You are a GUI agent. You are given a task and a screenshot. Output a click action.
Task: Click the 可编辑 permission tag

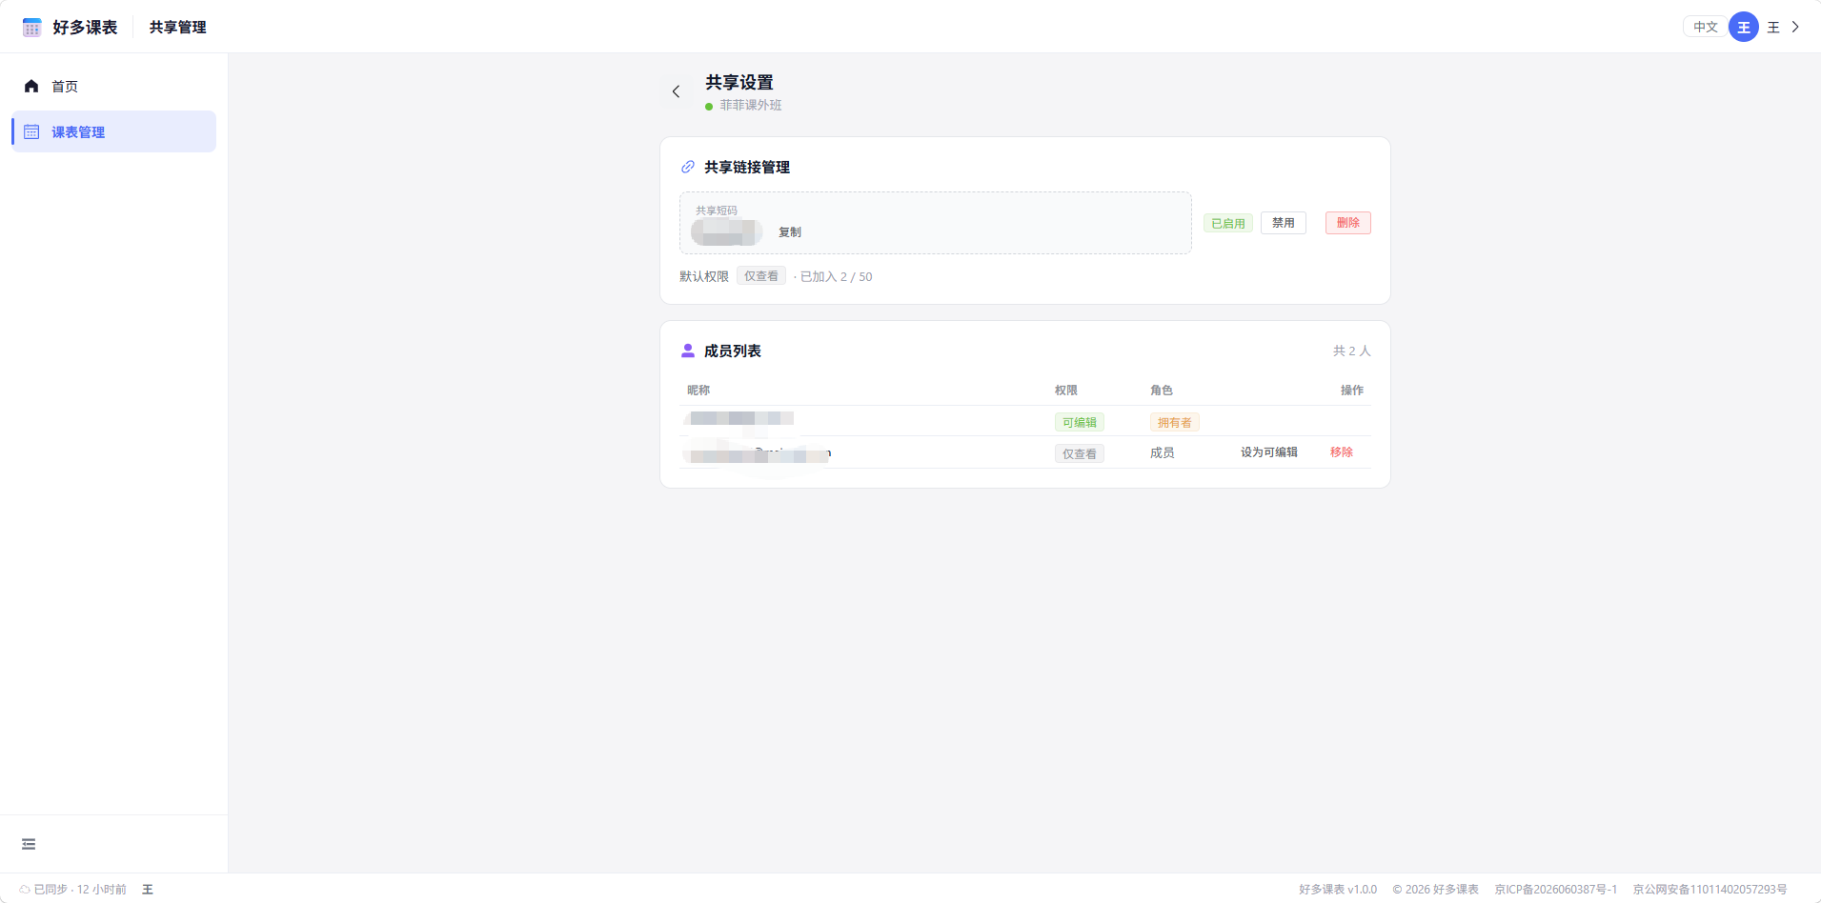pos(1080,422)
